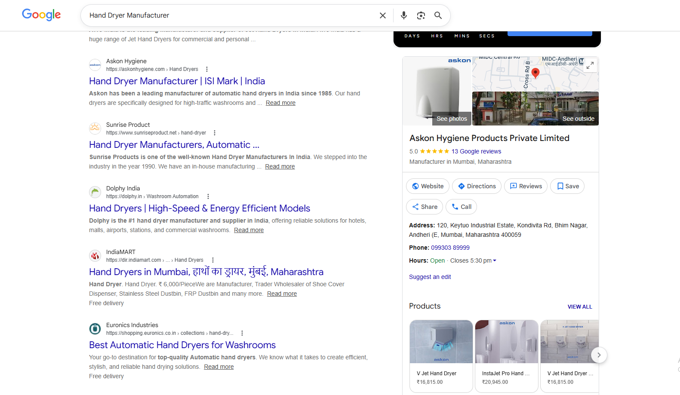Click the Website button
Image resolution: width=680 pixels, height=395 pixels.
(x=428, y=186)
